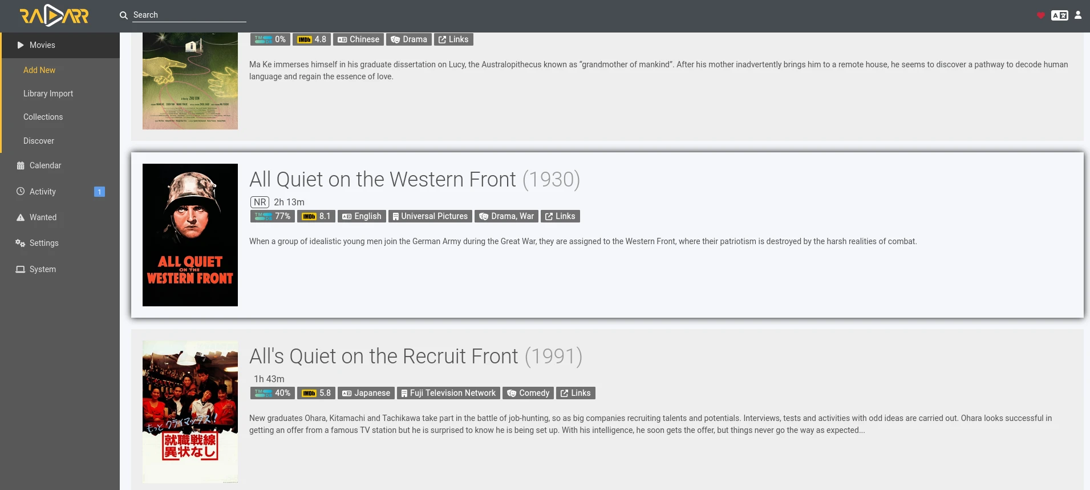Open Links for All Quiet 1930
Screen dimensions: 1090x490
coord(560,216)
